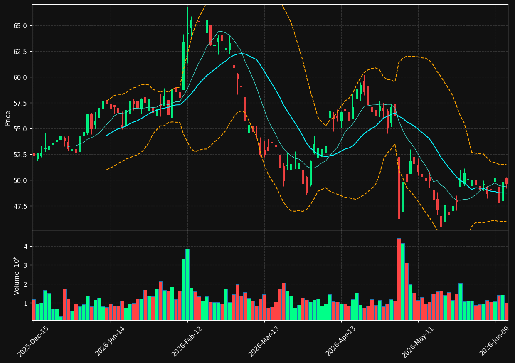The image size is (515, 363).
Task: Click the large green candlestick before Feb-12
Action: [x=184, y=66]
